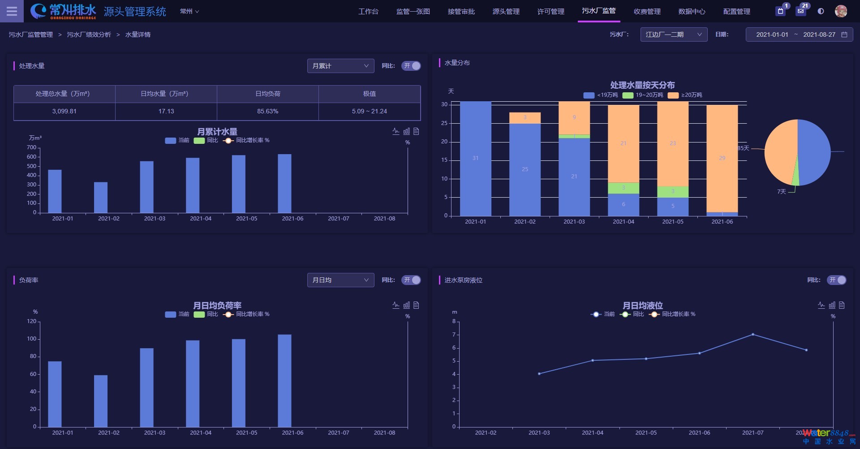Expand the 月累计 dropdown
860x449 pixels.
click(x=340, y=66)
